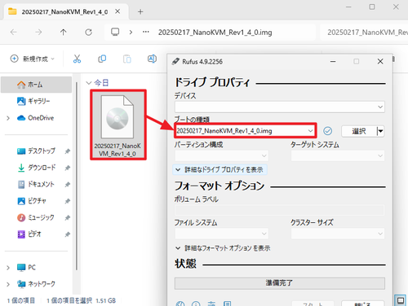Expand 詳細なフォーマット オプションを表示
This screenshot has height=306, width=408.
223,248
